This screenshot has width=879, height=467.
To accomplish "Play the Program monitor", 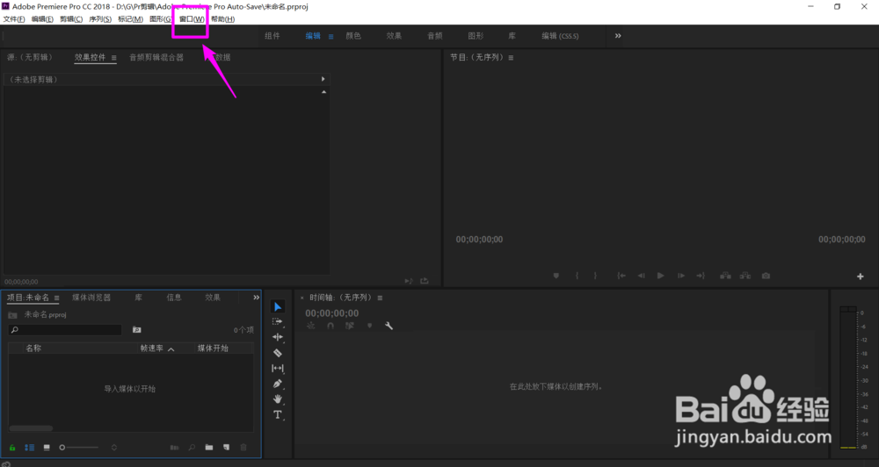I will [660, 276].
